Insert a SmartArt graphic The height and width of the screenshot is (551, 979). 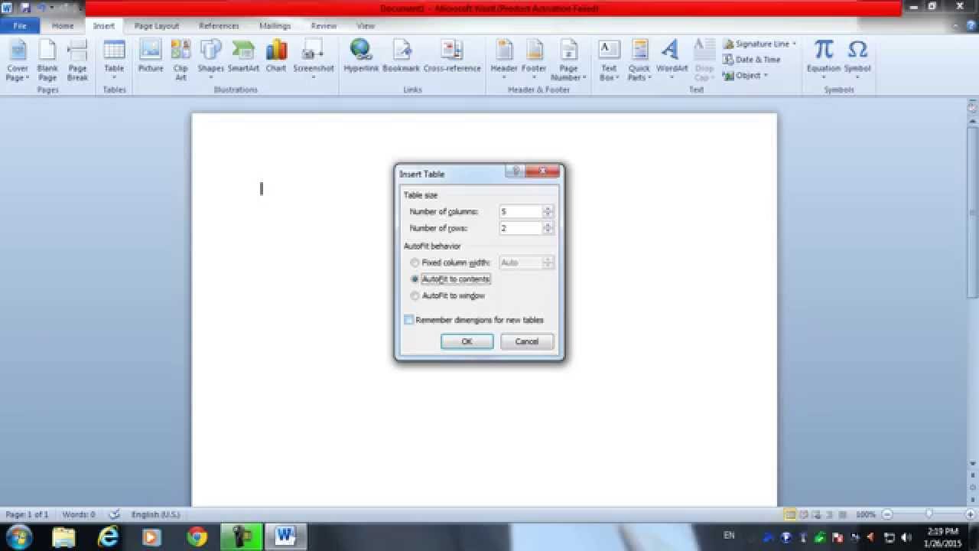click(243, 57)
